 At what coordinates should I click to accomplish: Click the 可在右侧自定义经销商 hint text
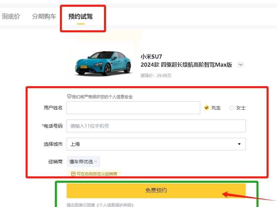(x=97, y=174)
